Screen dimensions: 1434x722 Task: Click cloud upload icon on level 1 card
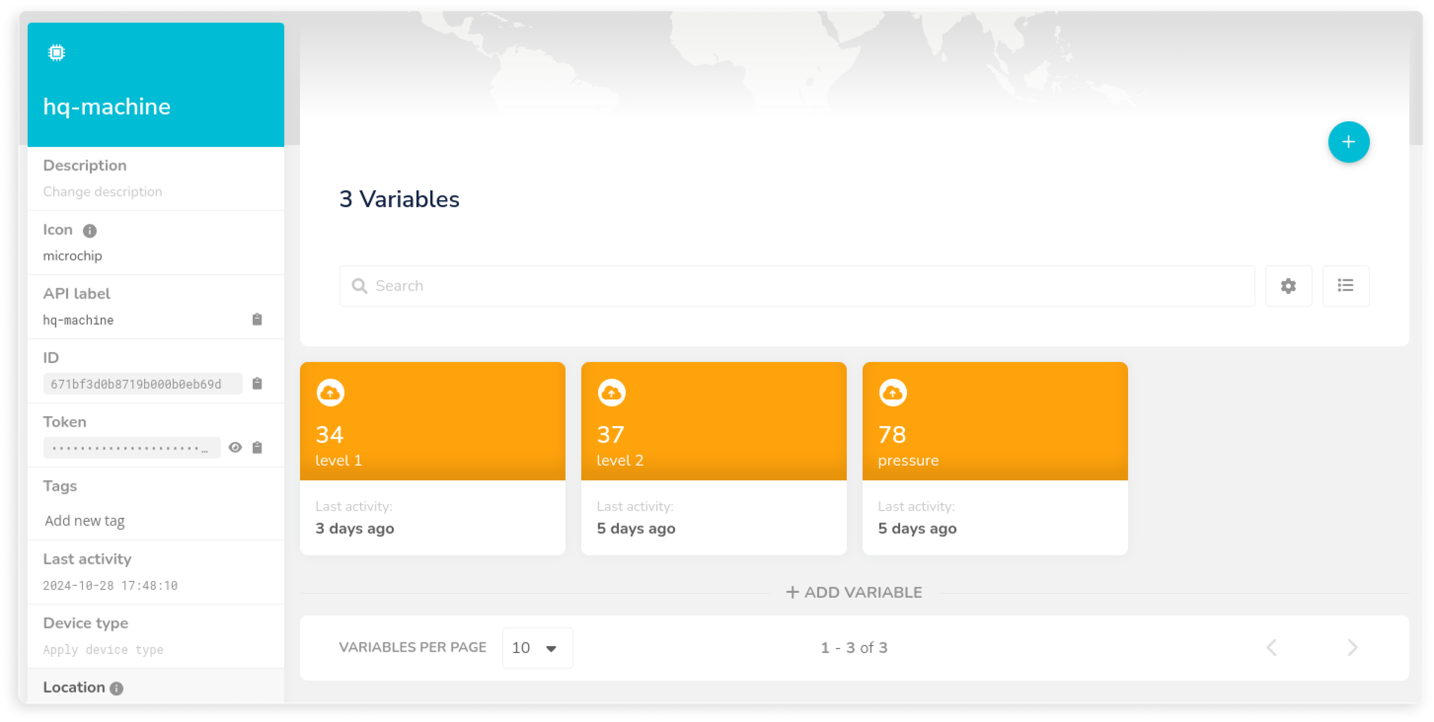330,393
